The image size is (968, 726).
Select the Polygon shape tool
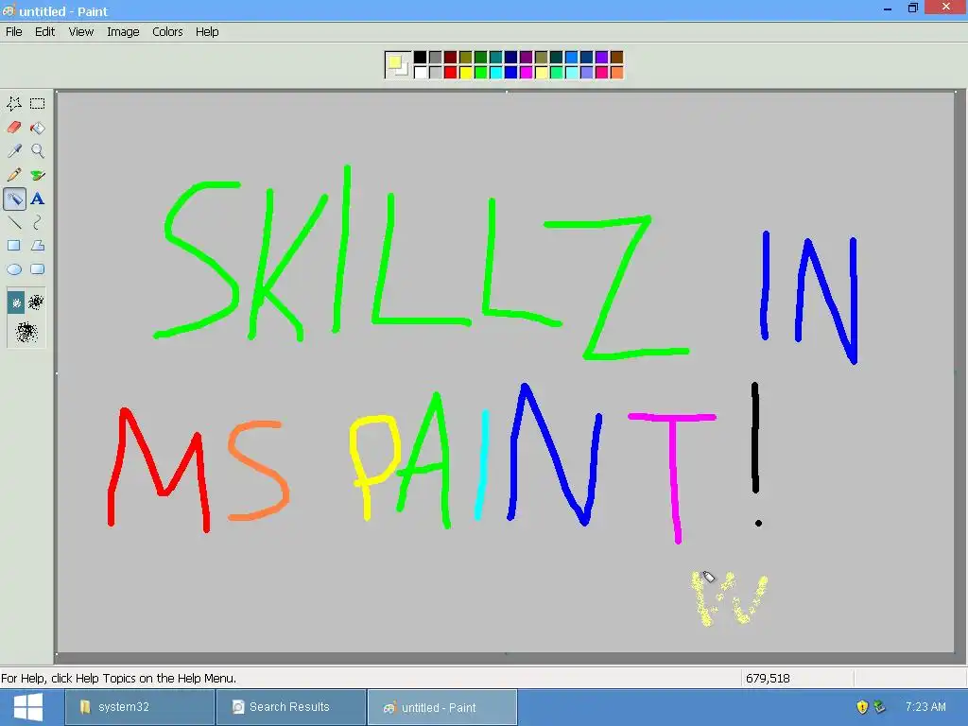click(x=38, y=246)
